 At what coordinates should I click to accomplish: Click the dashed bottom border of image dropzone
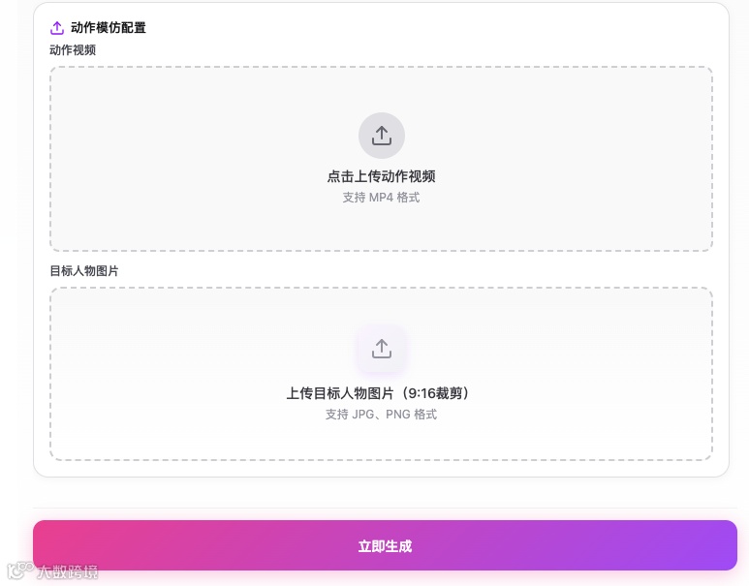click(381, 459)
